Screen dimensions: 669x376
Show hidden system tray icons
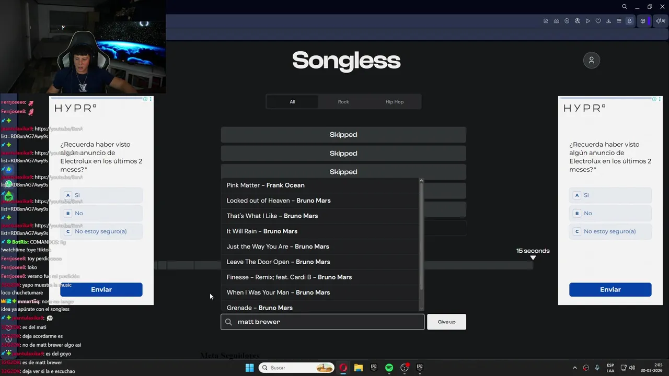tap(575, 368)
